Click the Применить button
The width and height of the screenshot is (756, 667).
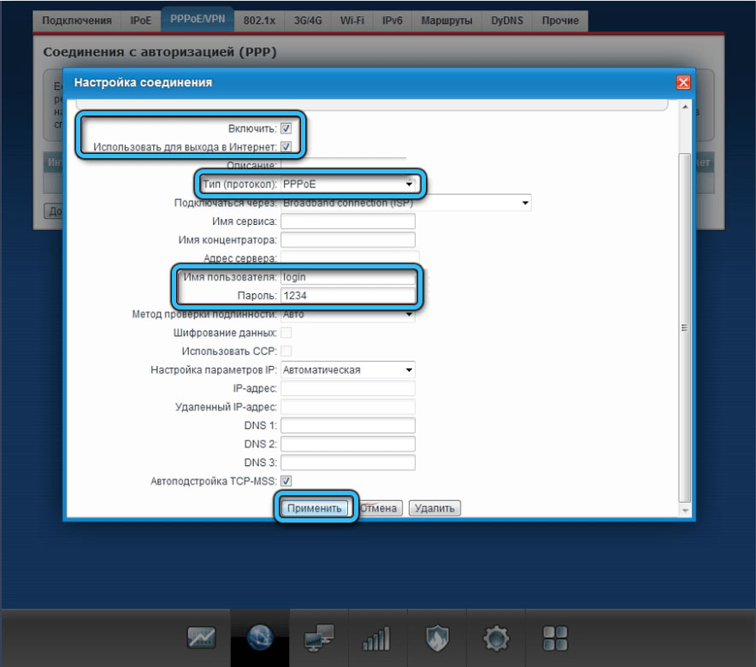pos(315,508)
